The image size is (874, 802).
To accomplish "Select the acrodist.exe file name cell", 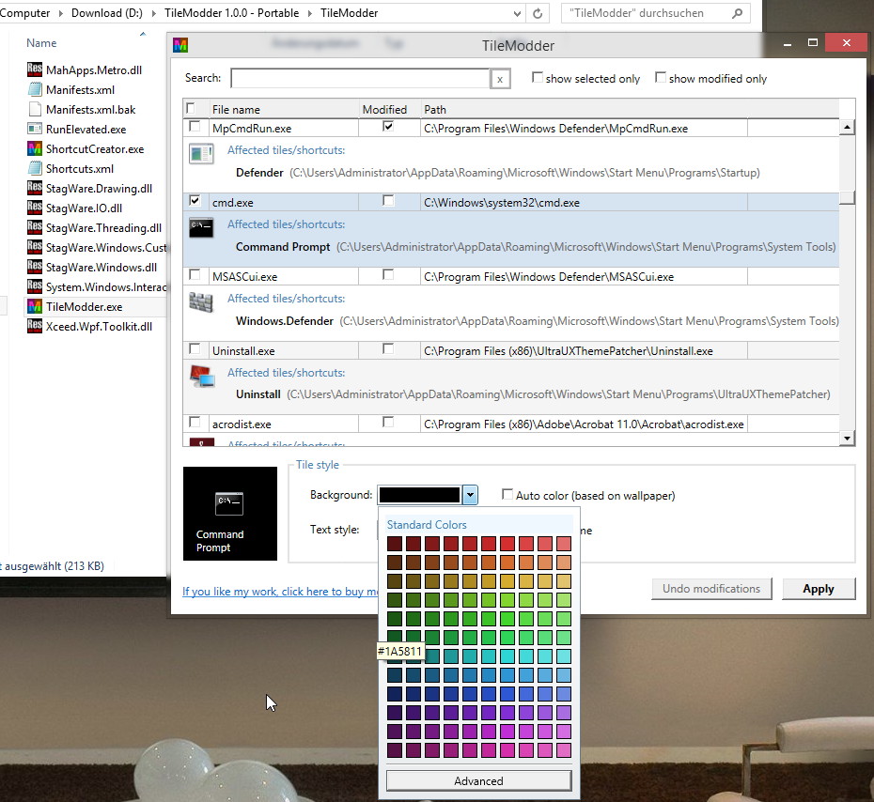I will coord(284,424).
